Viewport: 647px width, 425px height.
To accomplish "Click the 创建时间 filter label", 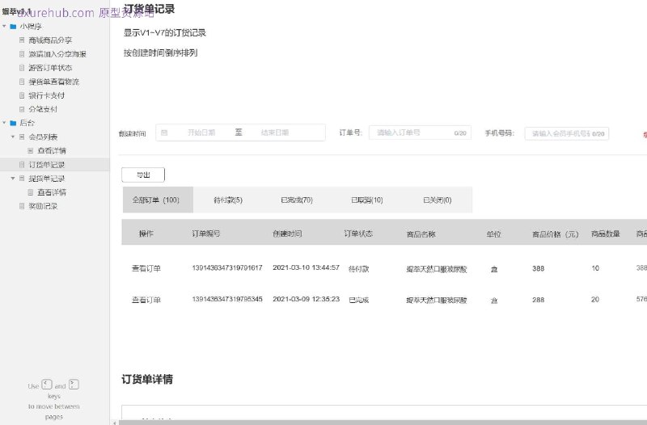I will pos(132,133).
